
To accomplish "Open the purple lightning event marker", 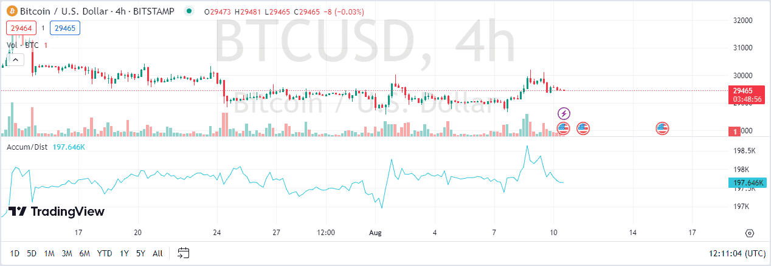I will 564,113.
